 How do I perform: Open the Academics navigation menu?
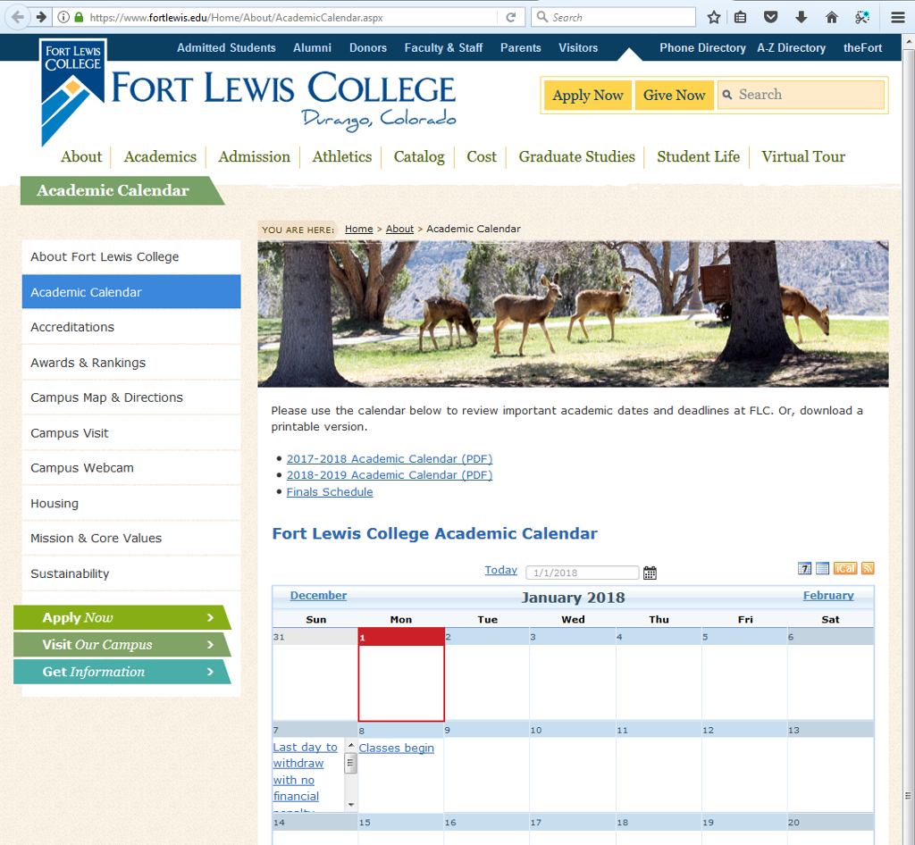160,157
